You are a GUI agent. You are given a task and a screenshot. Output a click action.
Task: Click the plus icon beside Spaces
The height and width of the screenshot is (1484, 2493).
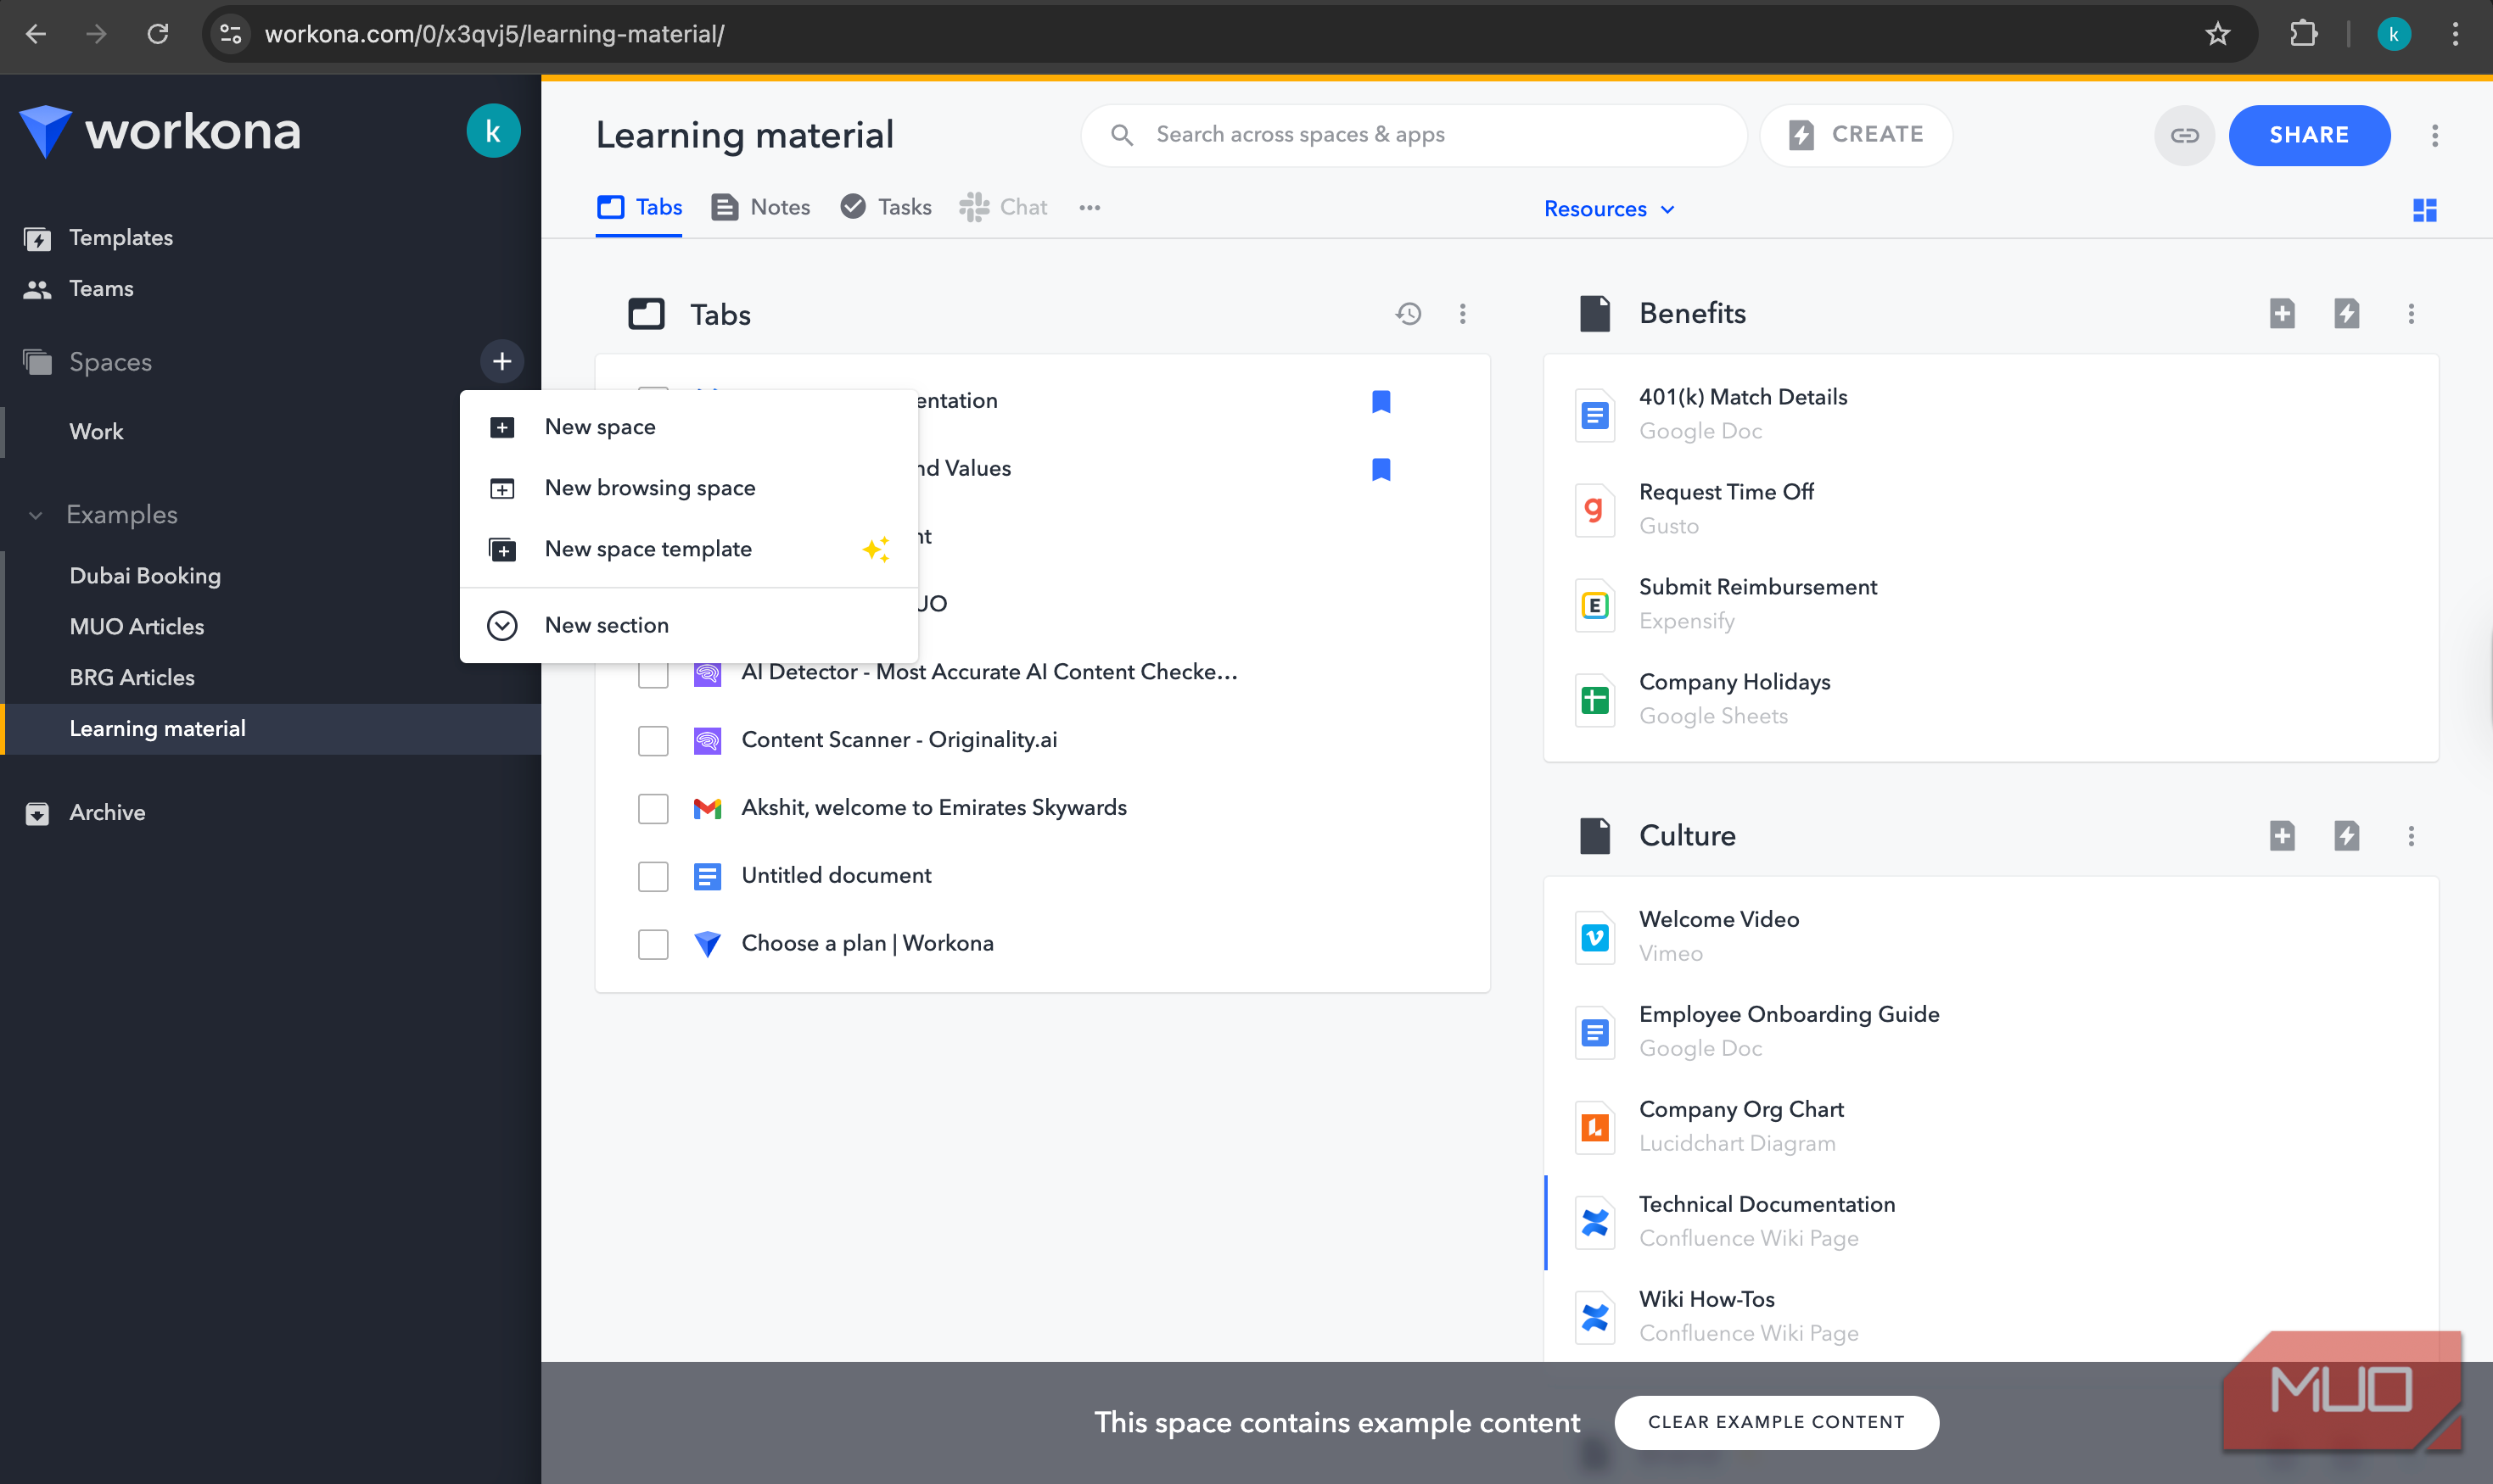pos(502,361)
